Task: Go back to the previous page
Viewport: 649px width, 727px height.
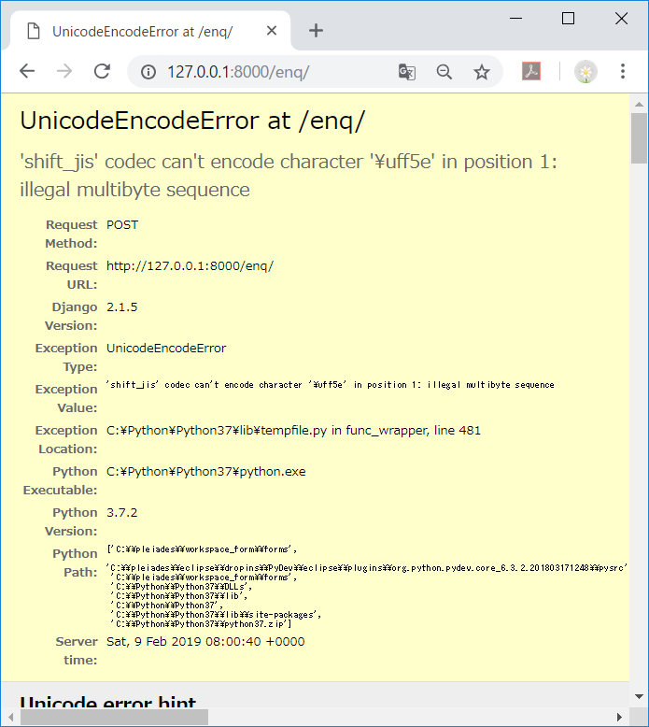Action: 27,71
